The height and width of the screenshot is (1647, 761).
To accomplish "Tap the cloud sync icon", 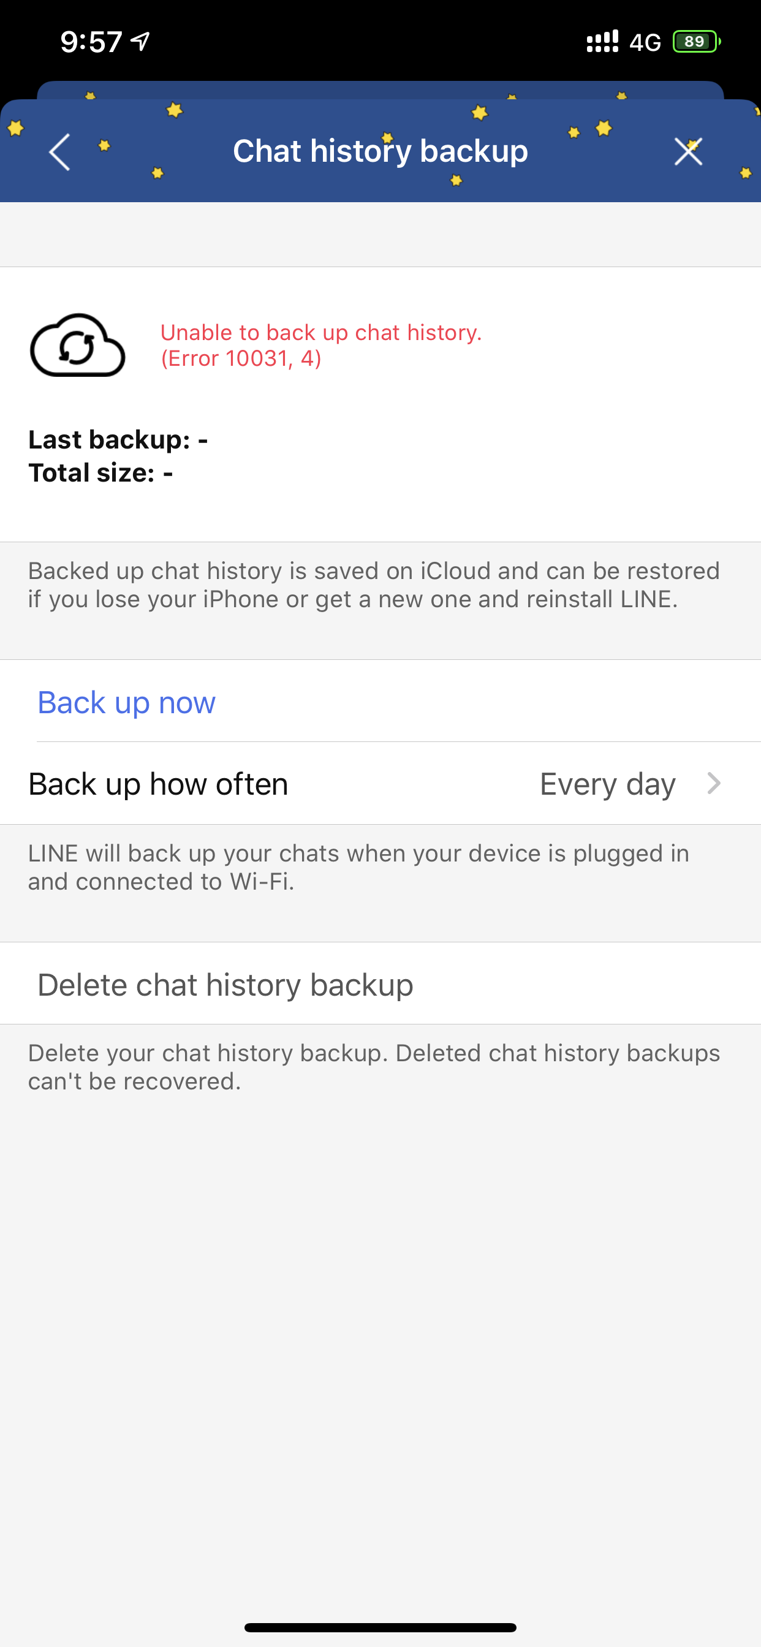I will (x=77, y=345).
